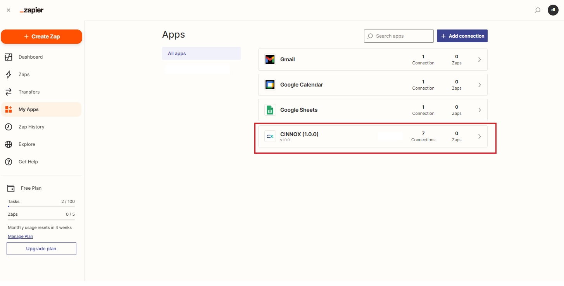The width and height of the screenshot is (564, 286).
Task: Open Zap History in the sidebar
Action: point(31,127)
